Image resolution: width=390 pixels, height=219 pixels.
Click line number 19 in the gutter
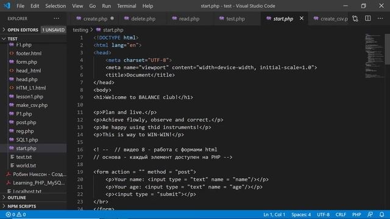(80, 172)
